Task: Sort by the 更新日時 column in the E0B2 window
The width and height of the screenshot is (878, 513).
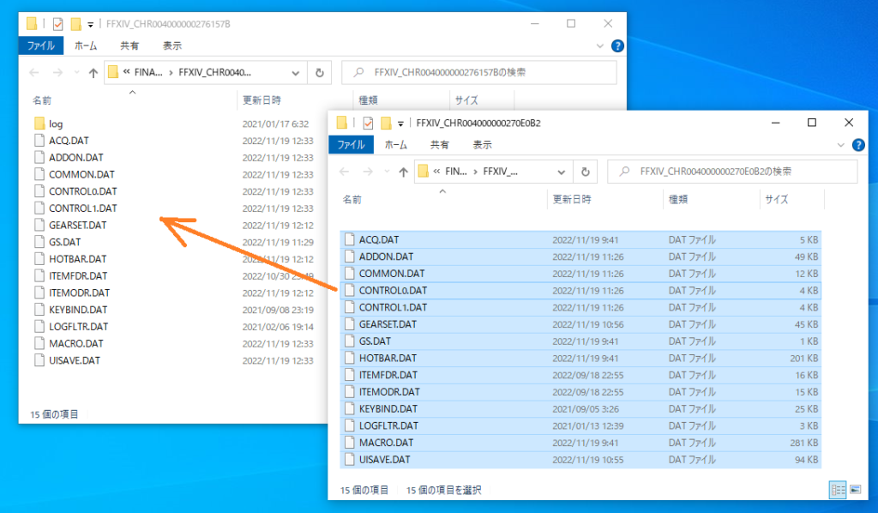Action: [574, 200]
